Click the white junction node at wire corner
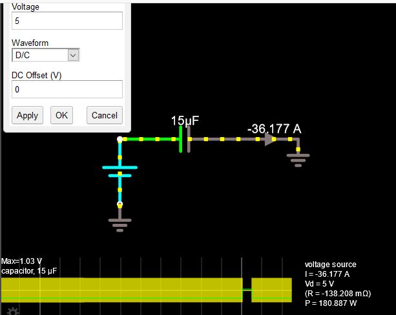 coord(120,139)
